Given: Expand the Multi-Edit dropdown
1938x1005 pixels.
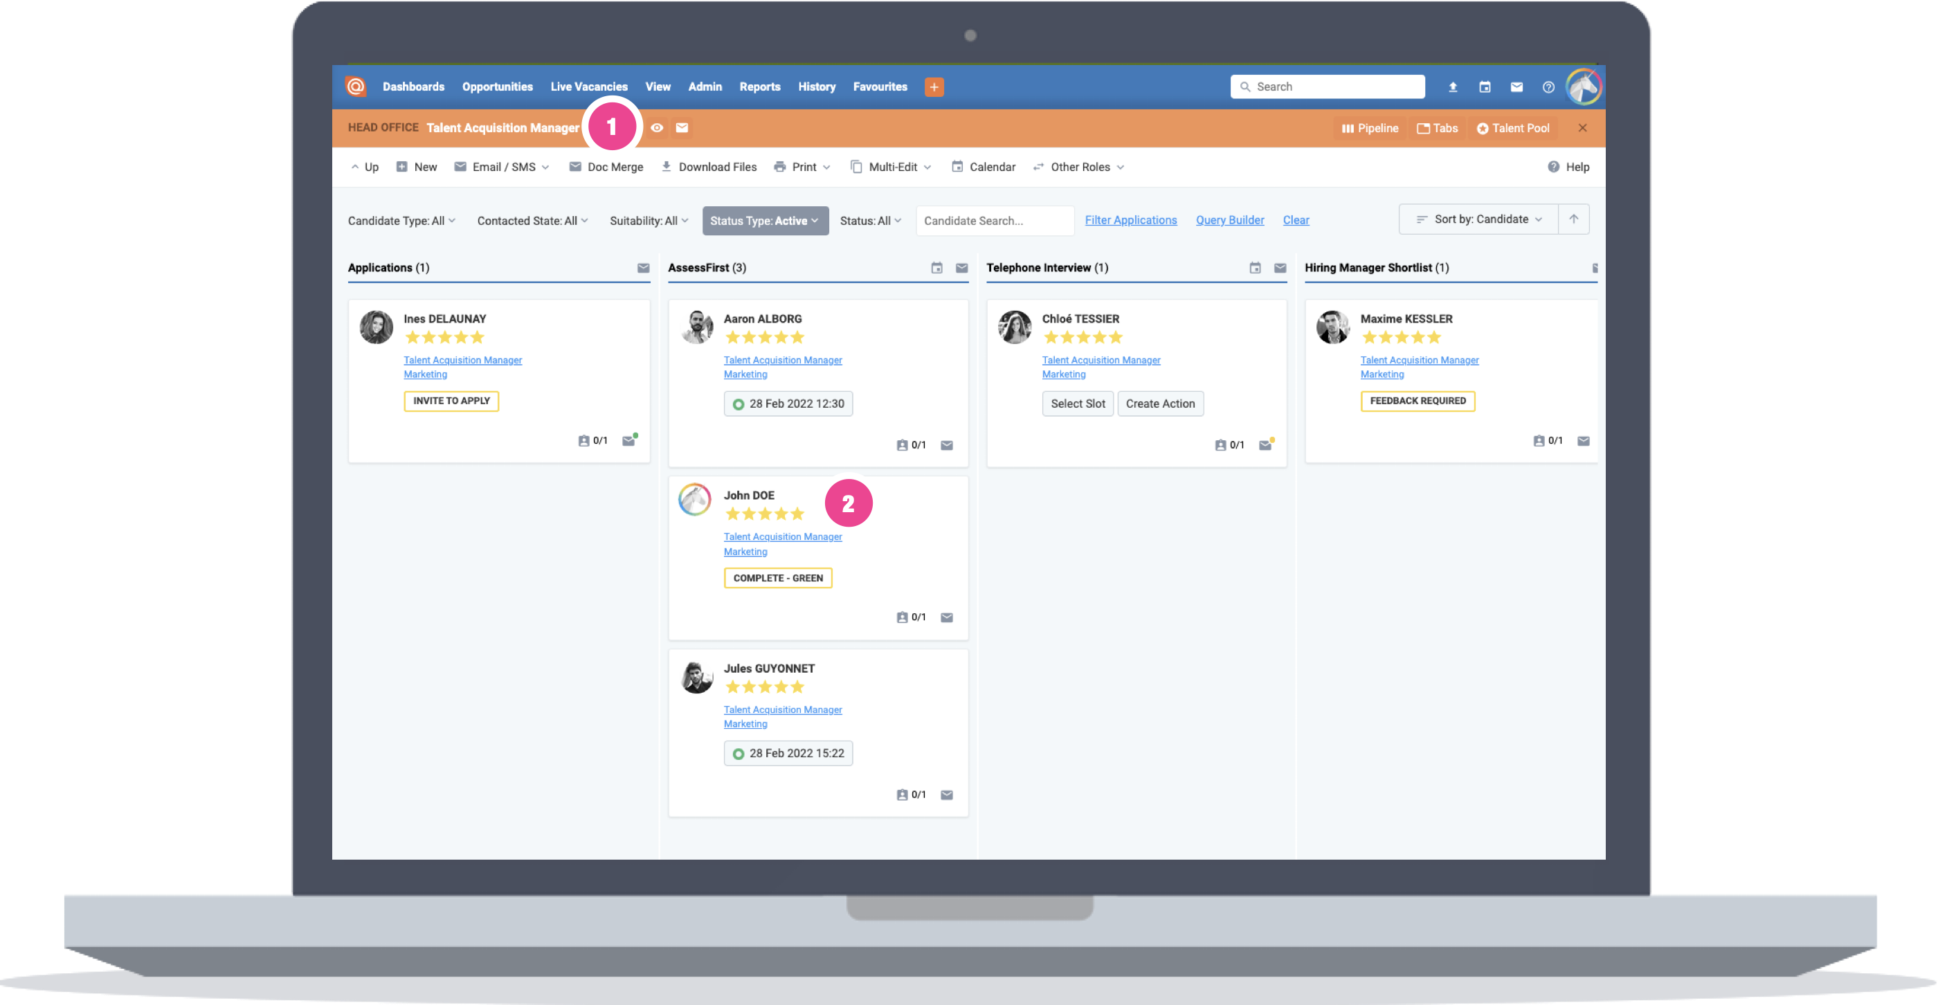Looking at the screenshot, I should pos(891,167).
